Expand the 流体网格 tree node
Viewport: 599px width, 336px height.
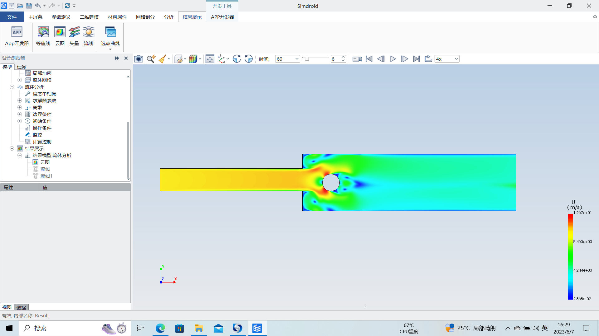click(x=20, y=80)
